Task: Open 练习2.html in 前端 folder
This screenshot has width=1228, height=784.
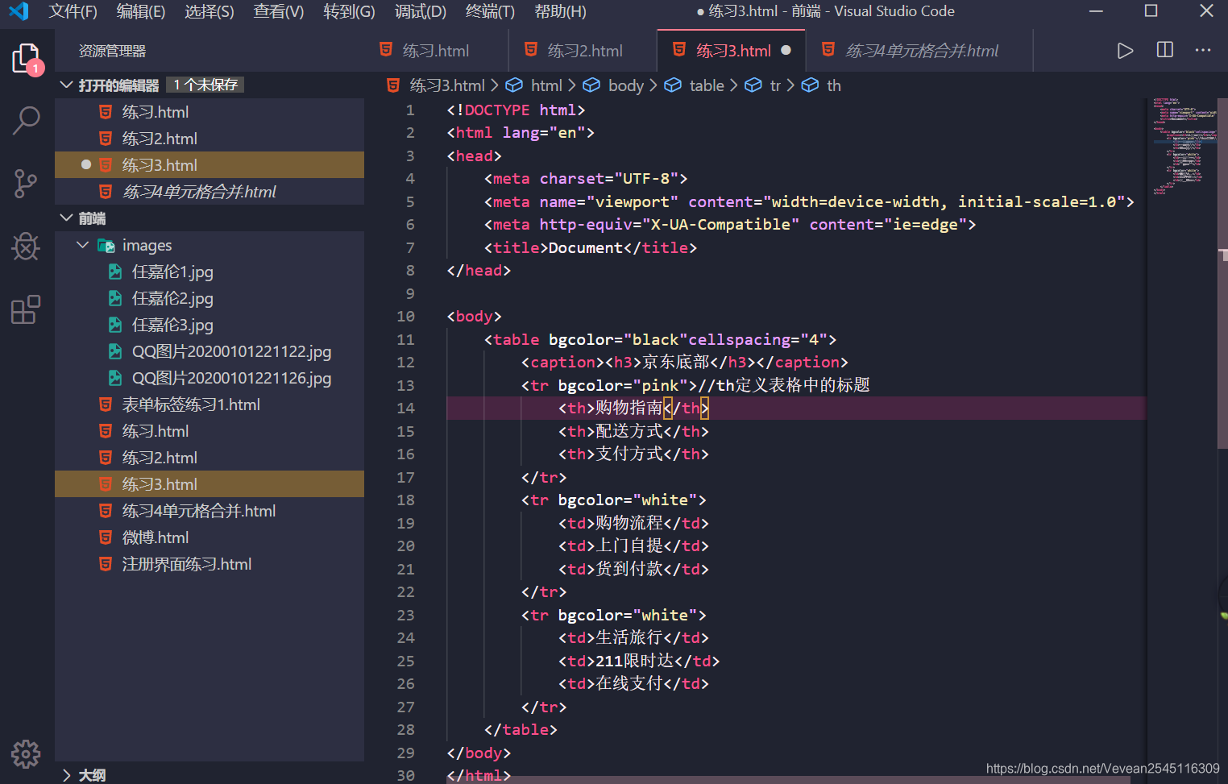Action: (x=210, y=457)
